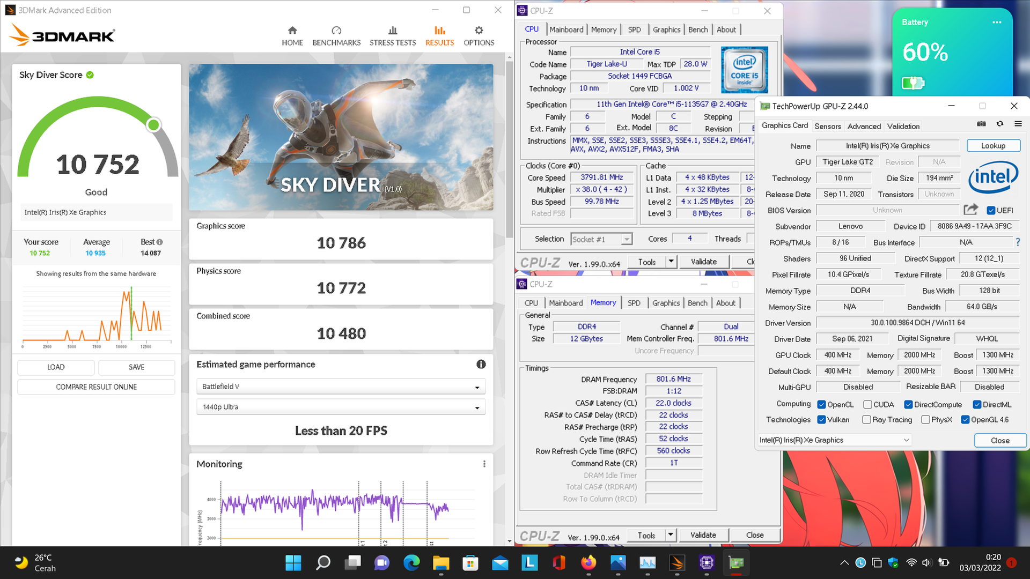Viewport: 1030px width, 579px height.
Task: Toggle the Ray Tracing checkbox in GPU-Z
Action: pos(866,419)
